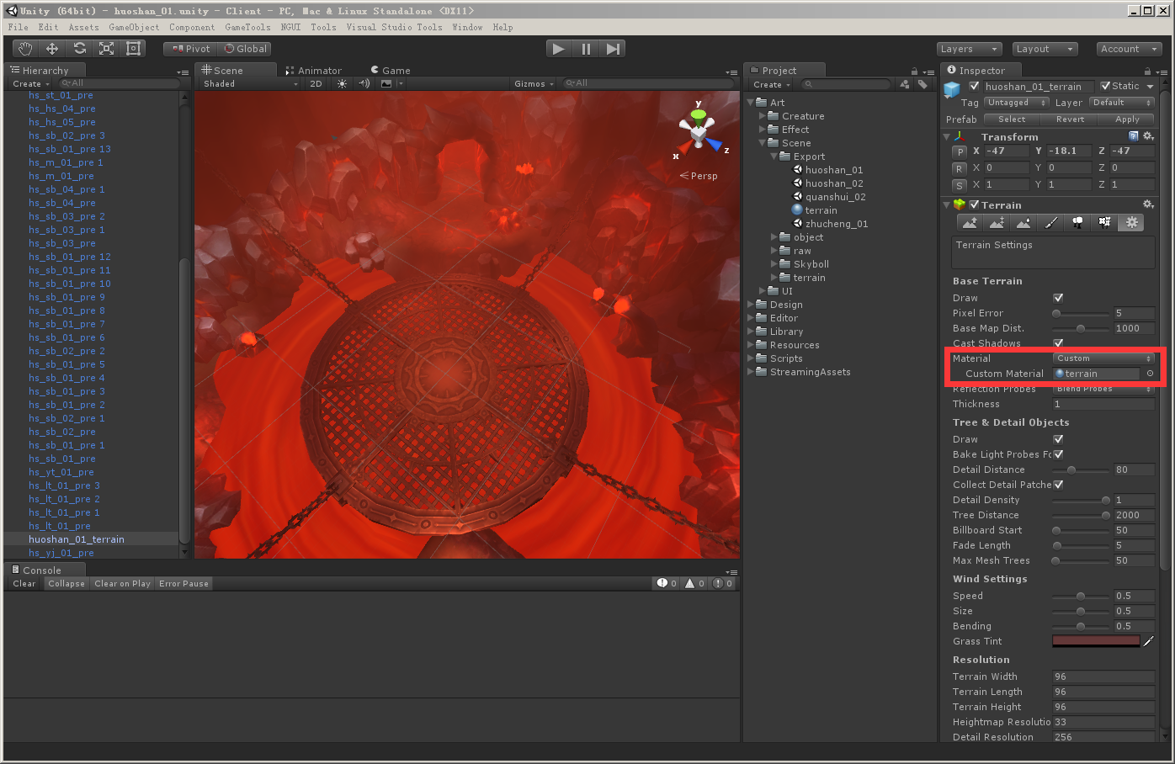
Task: Select the Paint Texture brush tool
Action: point(1050,222)
